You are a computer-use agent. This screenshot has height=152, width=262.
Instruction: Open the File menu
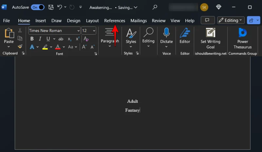click(6, 21)
